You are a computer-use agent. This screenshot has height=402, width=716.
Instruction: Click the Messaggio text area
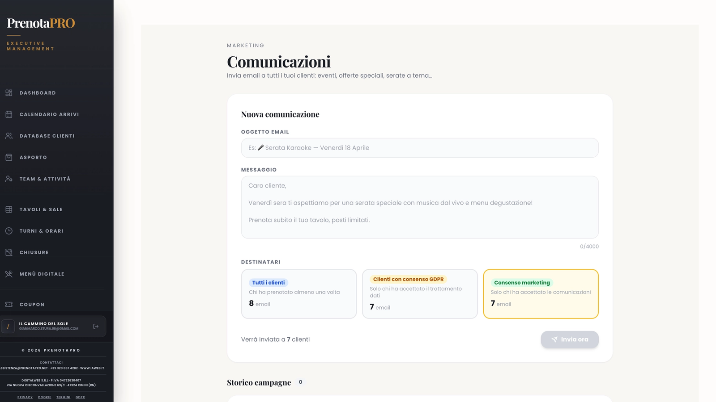click(420, 207)
